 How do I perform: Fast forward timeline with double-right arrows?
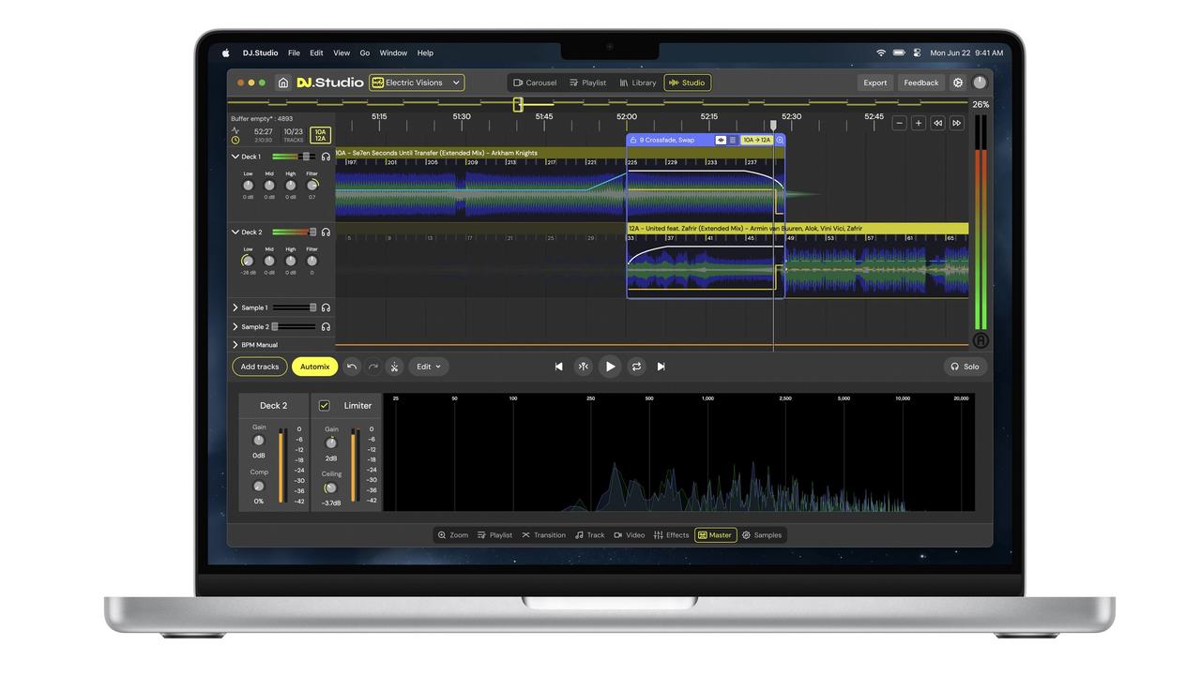(956, 123)
